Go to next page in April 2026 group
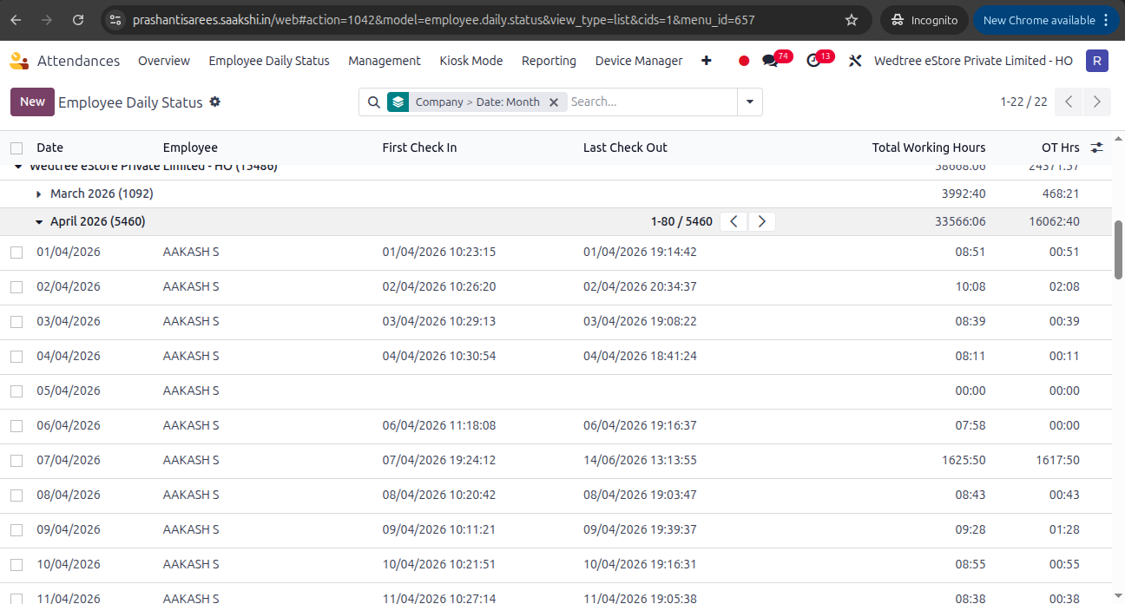The width and height of the screenshot is (1125, 604). pyautogui.click(x=761, y=221)
